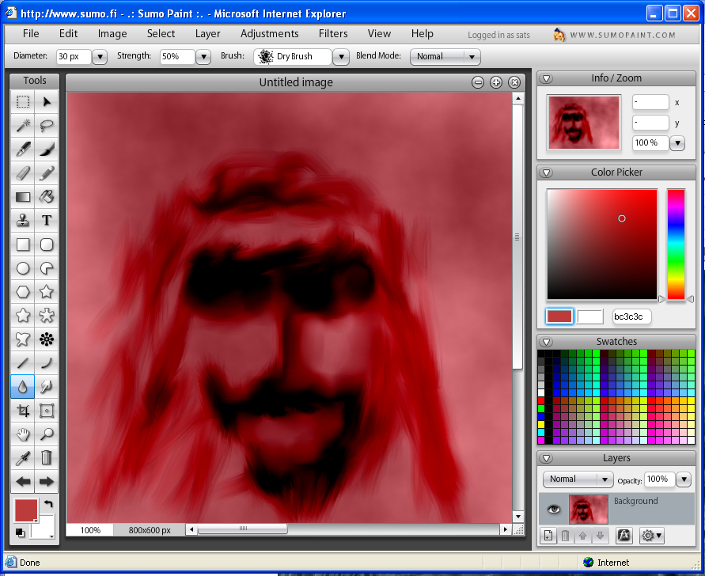Open layer effects with the fx button
This screenshot has height=576, width=705.
[x=624, y=536]
